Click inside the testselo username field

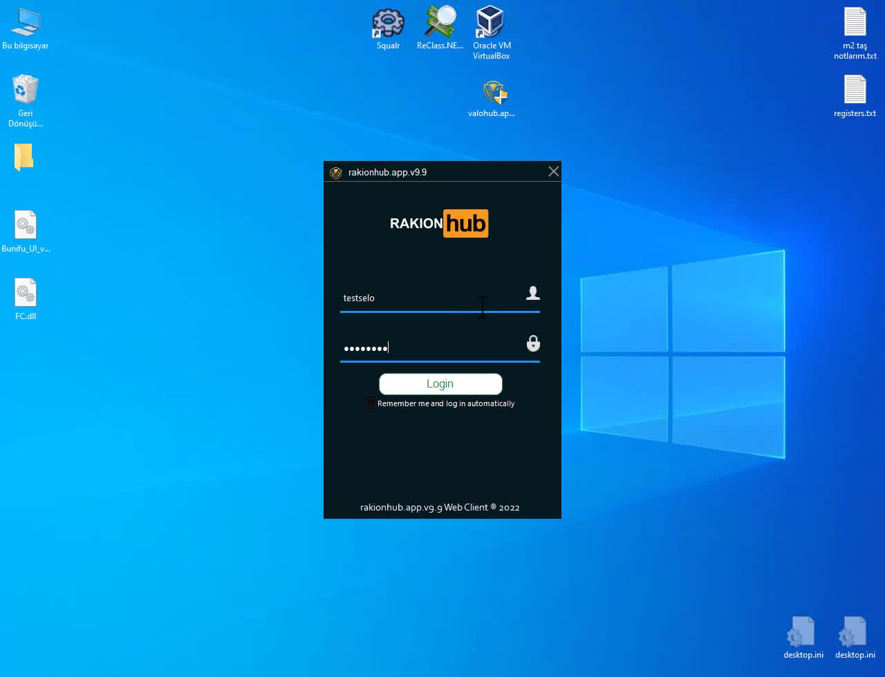tap(415, 298)
